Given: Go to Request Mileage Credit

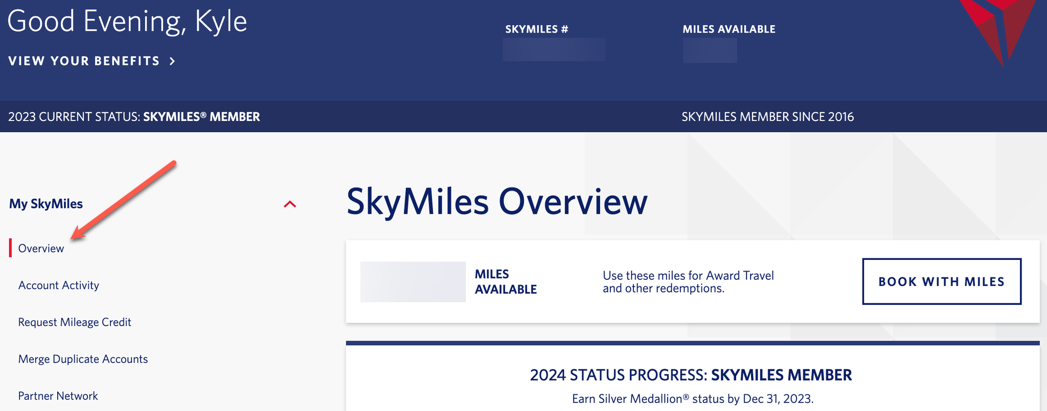Looking at the screenshot, I should [75, 322].
